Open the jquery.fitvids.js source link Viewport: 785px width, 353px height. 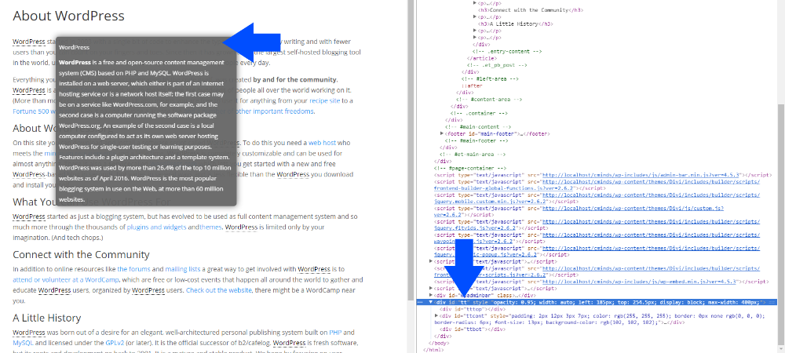(597, 224)
